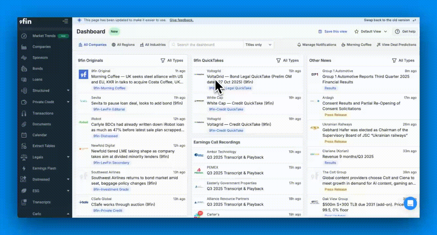This screenshot has width=437, height=235.
Task: Expand the Distressed menu chevron
Action: 68,180
